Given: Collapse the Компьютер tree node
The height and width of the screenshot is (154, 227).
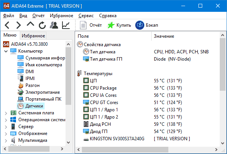Looking at the screenshot, I should coord(6,51).
